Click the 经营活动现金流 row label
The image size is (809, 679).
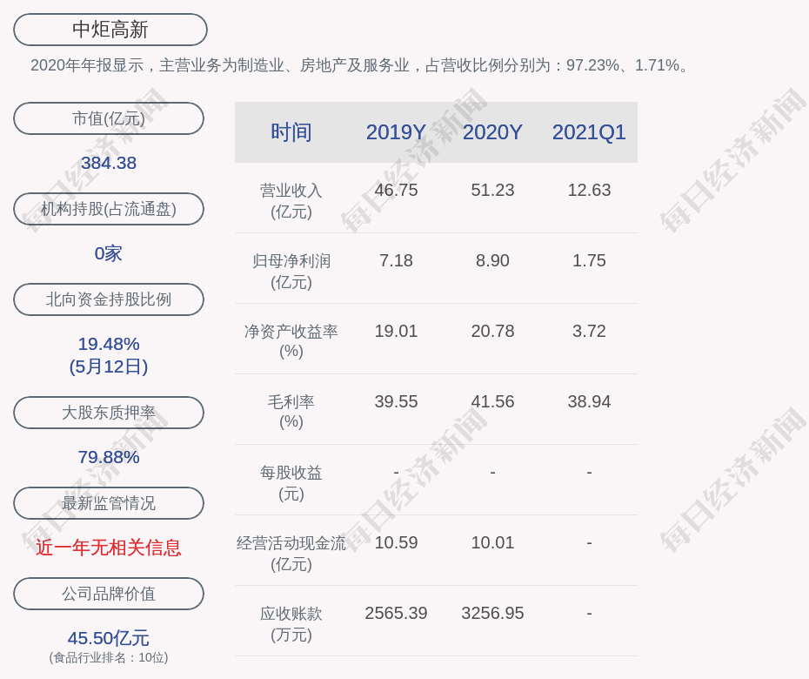click(291, 553)
